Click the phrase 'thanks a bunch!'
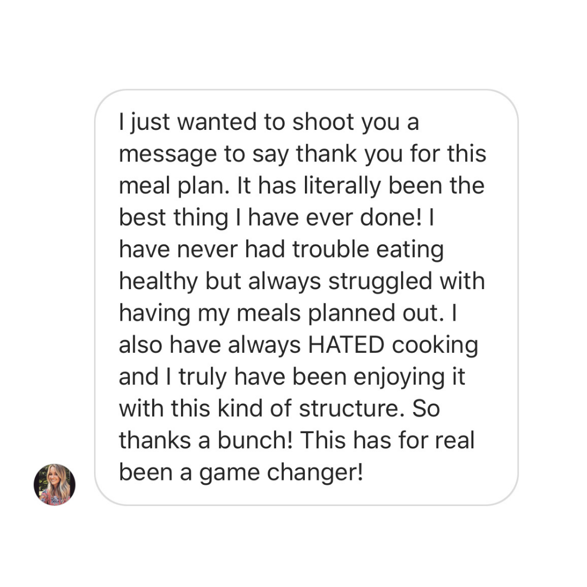The height and width of the screenshot is (587, 587). [205, 441]
